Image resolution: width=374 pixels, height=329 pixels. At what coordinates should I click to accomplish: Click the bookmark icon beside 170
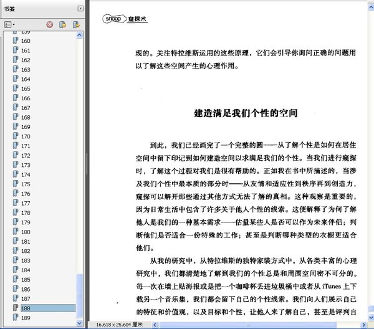tap(16, 136)
